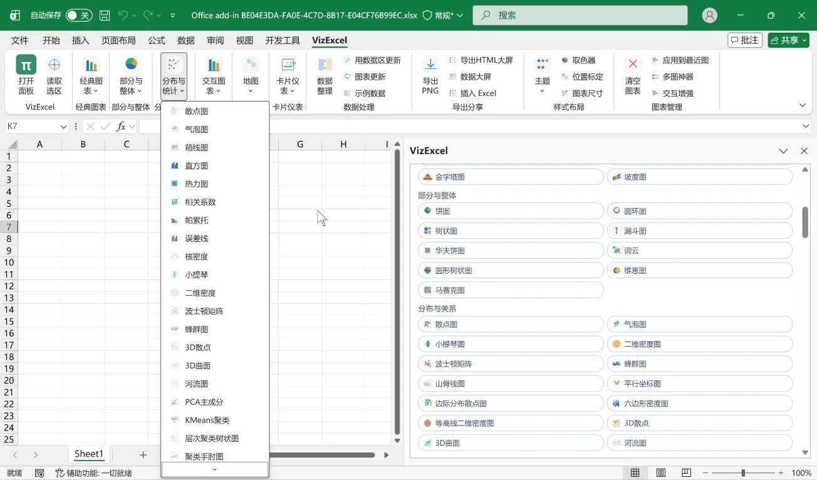The width and height of the screenshot is (817, 480).
Task: Add a new sheet with plus button
Action: click(x=143, y=455)
